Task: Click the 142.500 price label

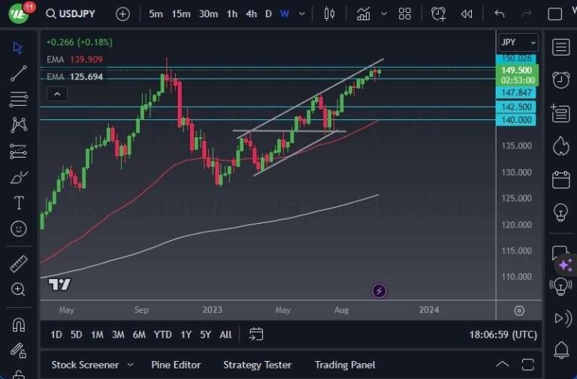Action: point(516,107)
